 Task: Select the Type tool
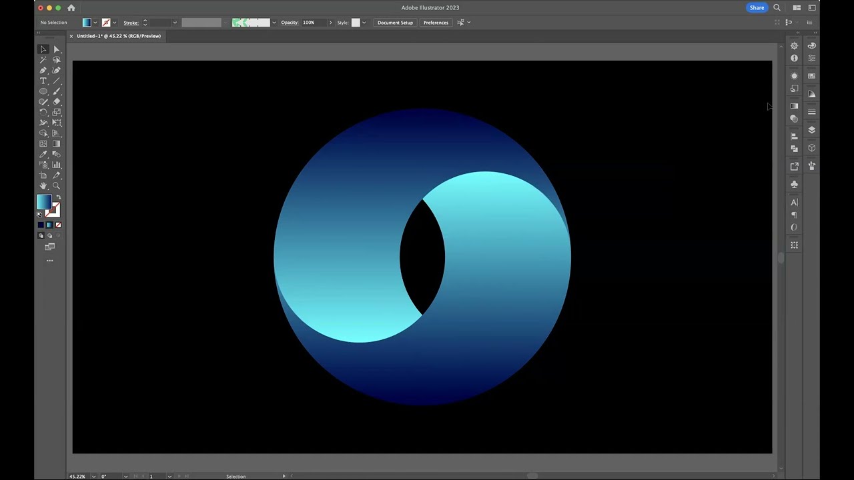tap(43, 81)
